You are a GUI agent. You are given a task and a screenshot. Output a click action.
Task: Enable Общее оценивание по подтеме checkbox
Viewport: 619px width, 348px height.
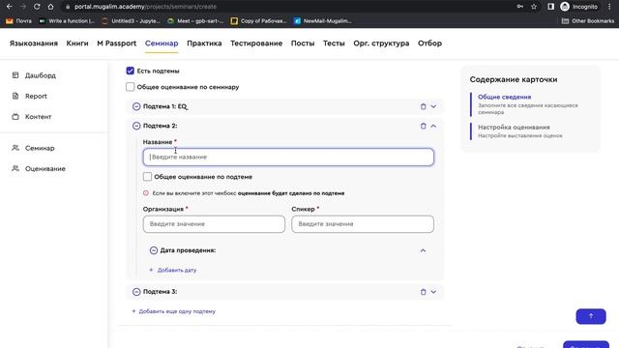pyautogui.click(x=147, y=177)
